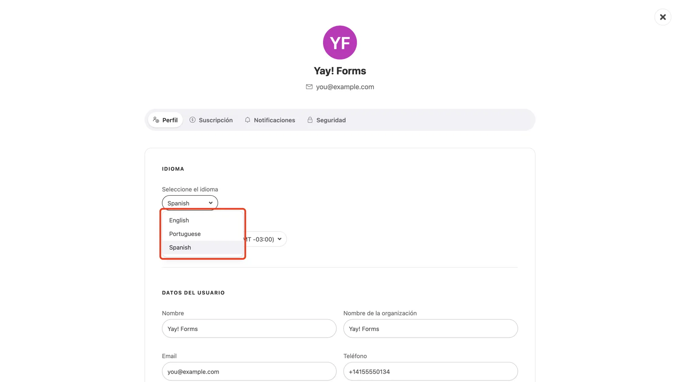The height and width of the screenshot is (382, 680).
Task: Focus the Nombre de la organización field
Action: [x=431, y=329]
